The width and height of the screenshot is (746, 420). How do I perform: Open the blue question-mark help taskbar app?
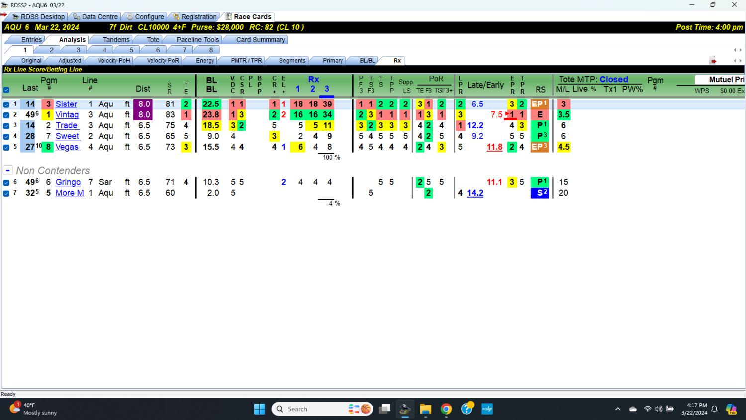pos(466,409)
